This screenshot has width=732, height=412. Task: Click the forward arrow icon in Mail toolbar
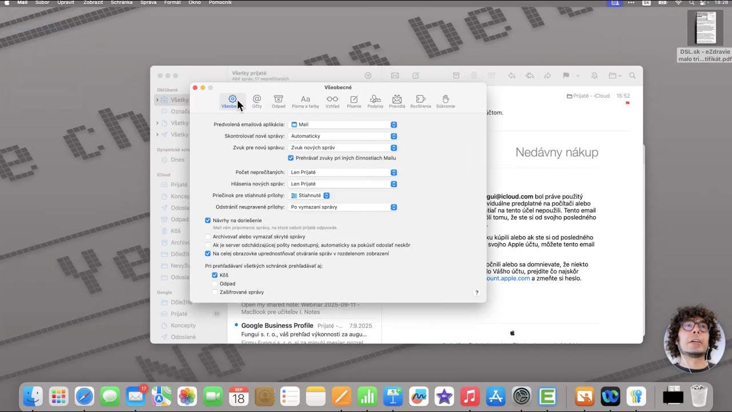(x=547, y=76)
